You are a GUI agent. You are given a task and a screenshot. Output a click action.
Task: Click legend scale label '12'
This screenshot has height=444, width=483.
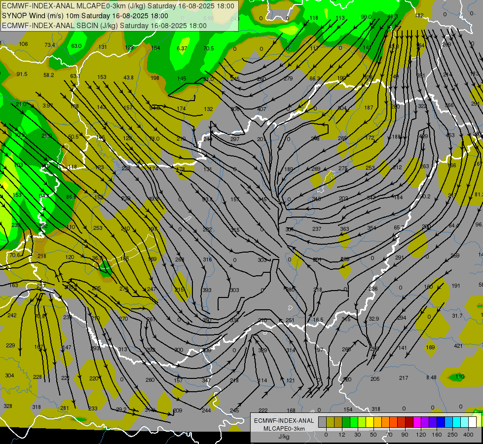click(x=342, y=435)
